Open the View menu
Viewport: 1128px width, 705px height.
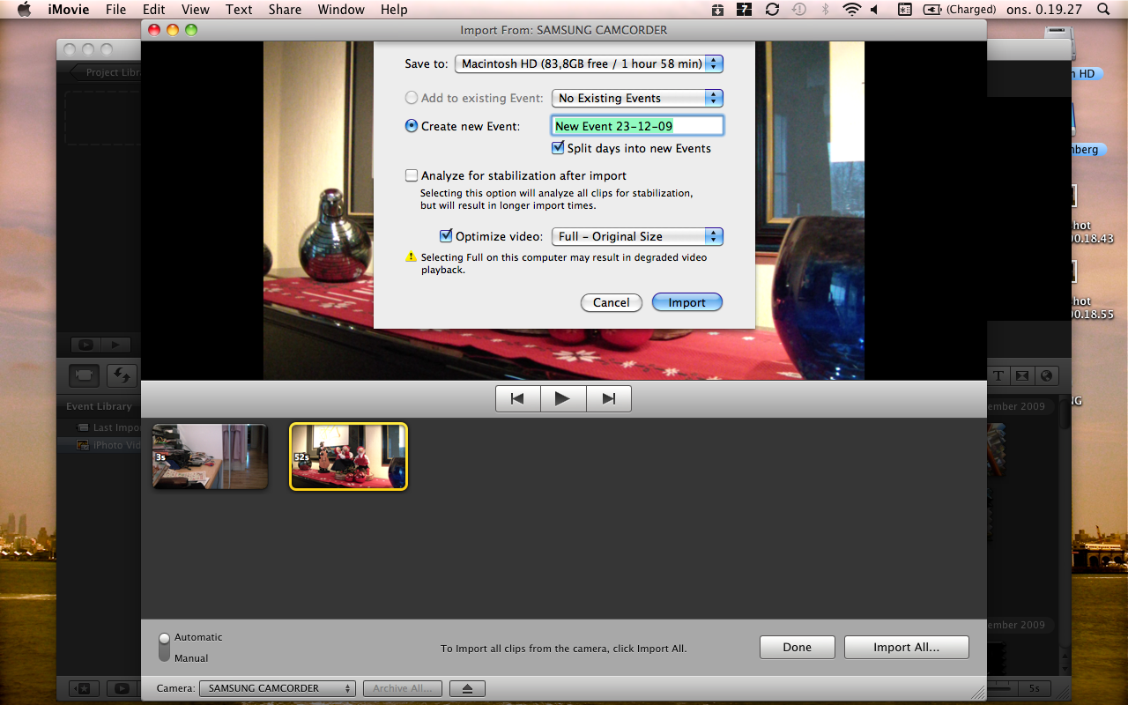tap(196, 10)
